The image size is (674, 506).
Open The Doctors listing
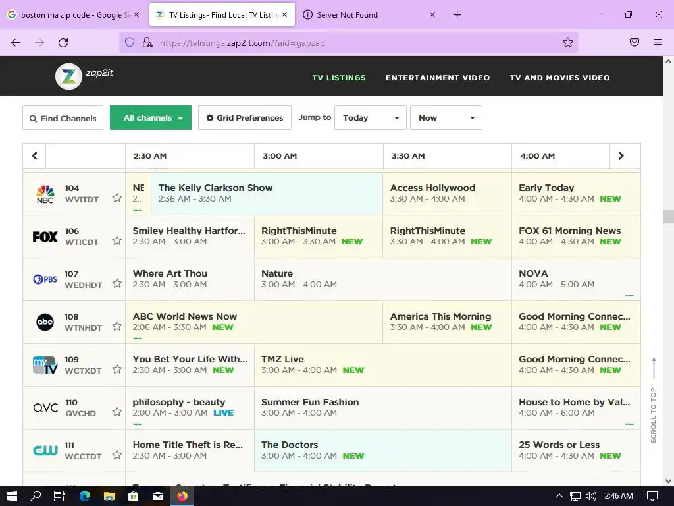tap(382, 450)
